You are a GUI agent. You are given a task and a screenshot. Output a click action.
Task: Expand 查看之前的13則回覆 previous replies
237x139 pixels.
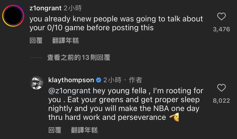(x=79, y=58)
